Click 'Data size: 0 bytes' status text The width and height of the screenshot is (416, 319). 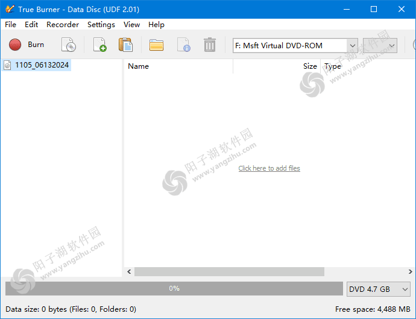click(71, 309)
